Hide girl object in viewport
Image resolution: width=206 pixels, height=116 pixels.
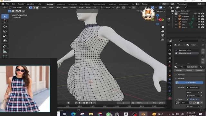(x=199, y=24)
